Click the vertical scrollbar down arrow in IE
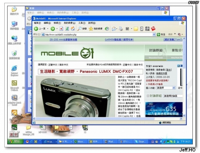200x153 pixels. pos(184,116)
